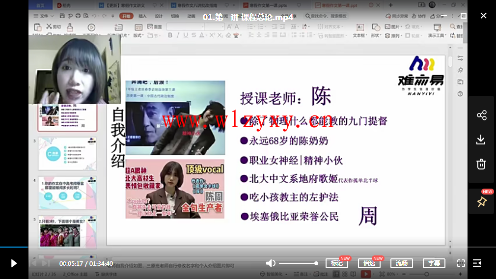Screen dimensions: 496x279
Task: Download the video file
Action: point(481,139)
